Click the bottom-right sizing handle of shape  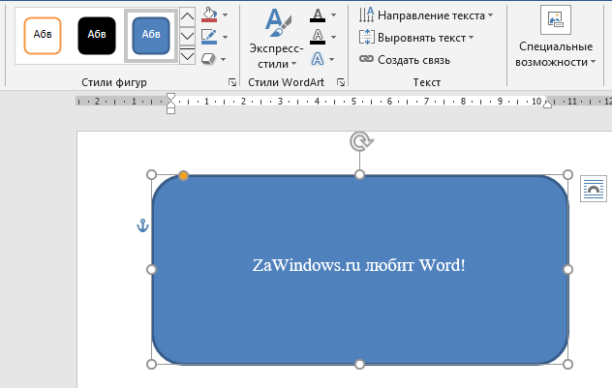tap(567, 364)
